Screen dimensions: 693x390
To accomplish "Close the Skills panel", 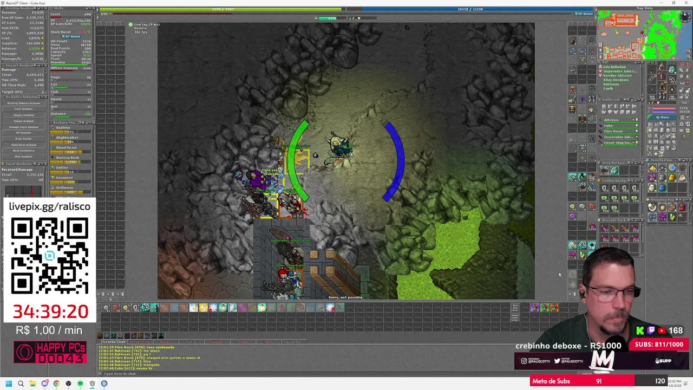I will [x=94, y=8].
